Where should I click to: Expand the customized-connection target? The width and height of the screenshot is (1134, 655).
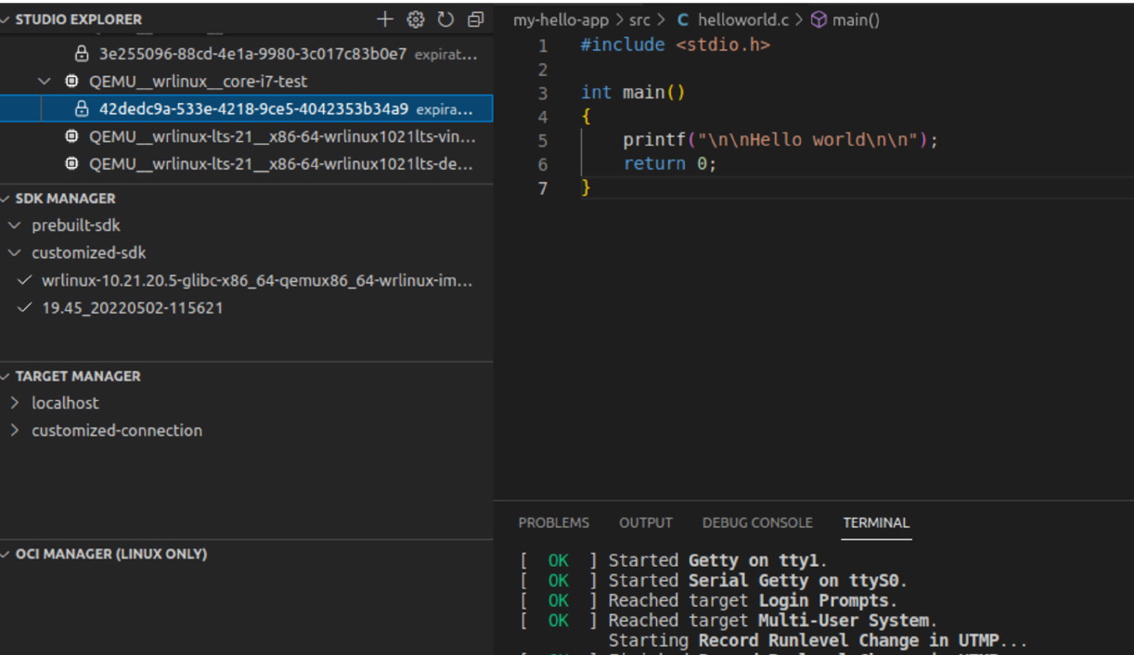(x=15, y=430)
